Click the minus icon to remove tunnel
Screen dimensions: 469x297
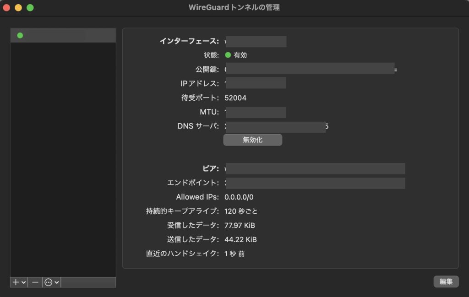click(35, 282)
